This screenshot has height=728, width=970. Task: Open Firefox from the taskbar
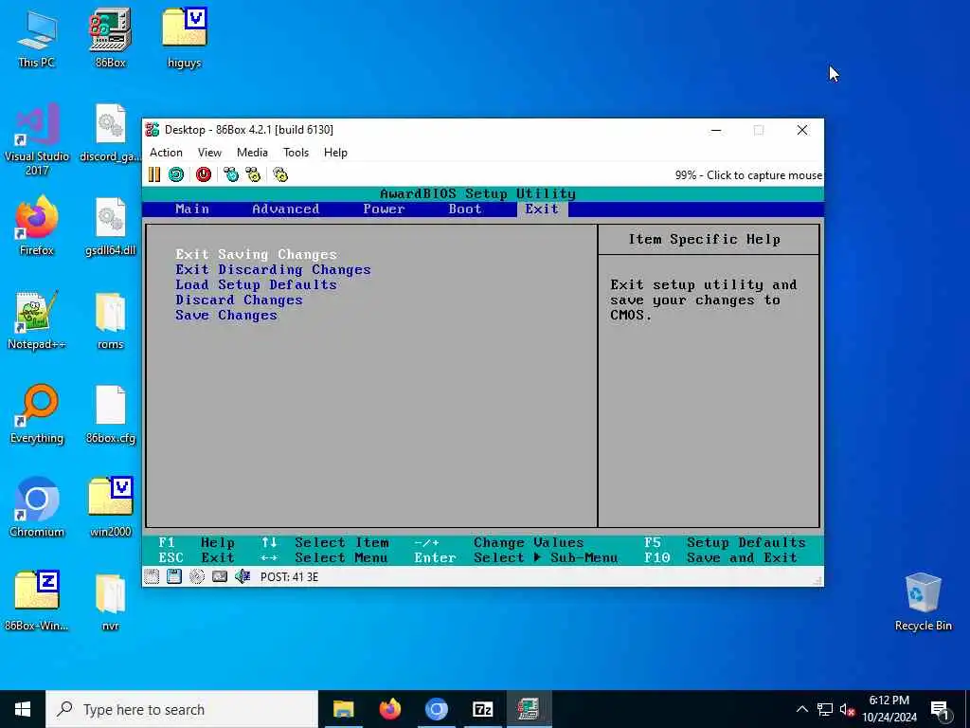[x=389, y=709]
